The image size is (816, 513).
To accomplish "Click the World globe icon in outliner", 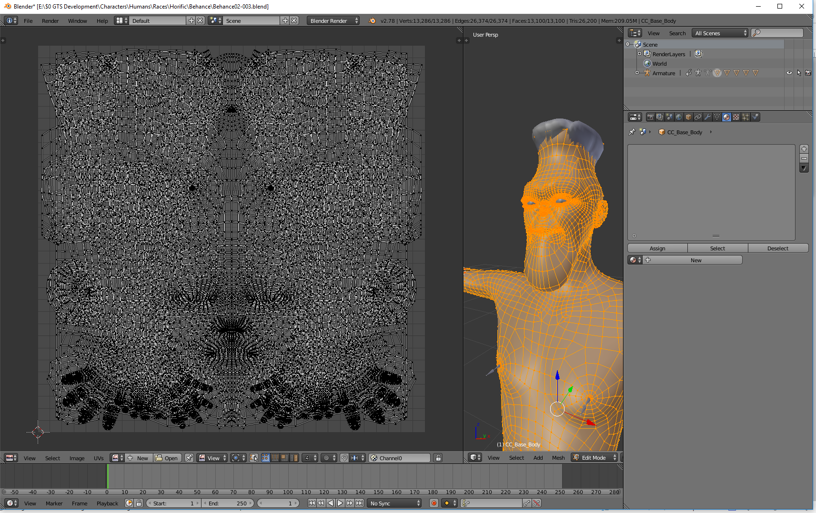I will 647,63.
